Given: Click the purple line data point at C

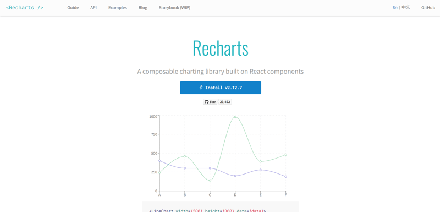Looking at the screenshot, I should pos(210,168).
